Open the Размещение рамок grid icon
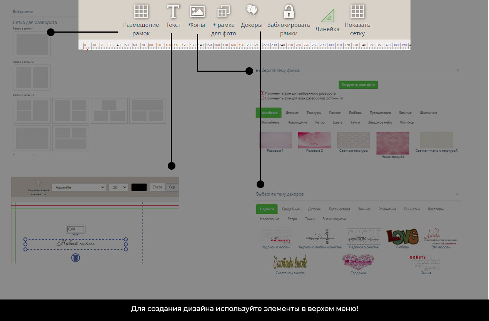The width and height of the screenshot is (489, 321). pos(141,12)
